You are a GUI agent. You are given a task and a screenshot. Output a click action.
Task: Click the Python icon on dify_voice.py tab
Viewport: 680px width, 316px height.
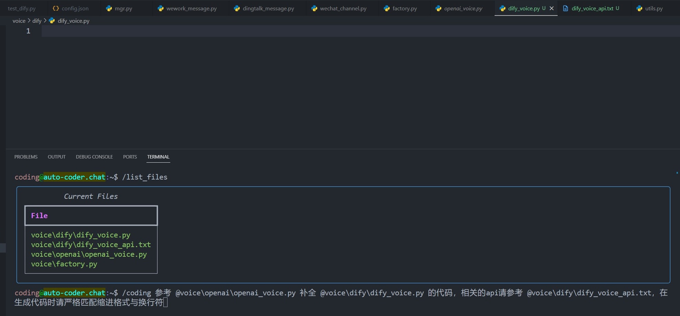(503, 8)
